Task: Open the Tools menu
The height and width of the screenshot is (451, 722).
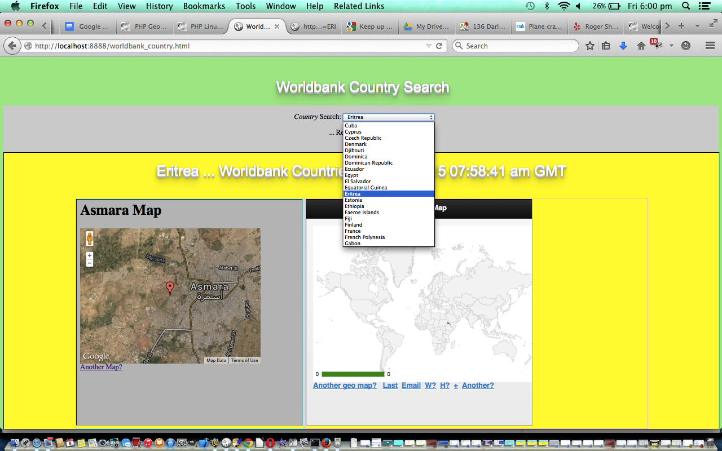Action: [245, 6]
